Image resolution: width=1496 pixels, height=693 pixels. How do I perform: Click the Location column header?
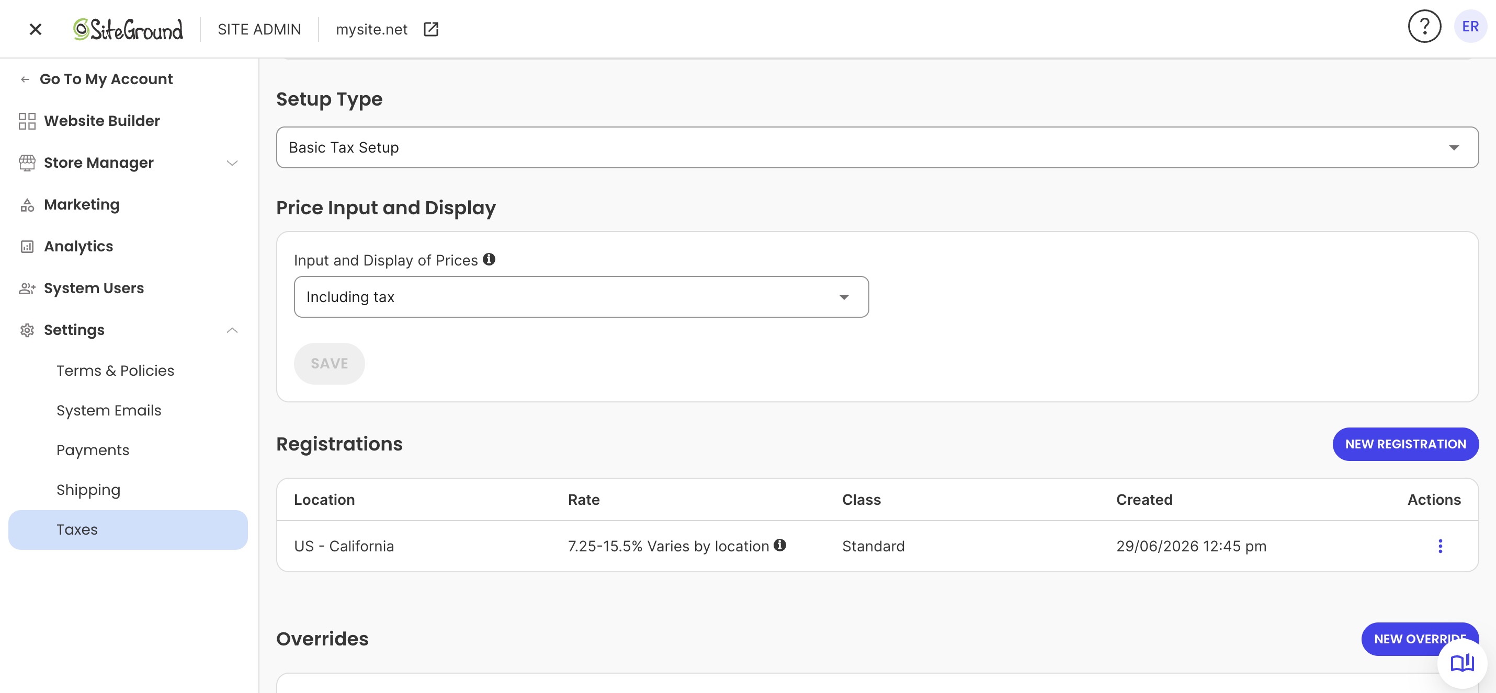(x=324, y=500)
